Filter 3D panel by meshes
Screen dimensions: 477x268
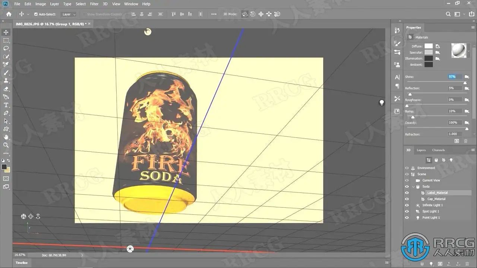pyautogui.click(x=436, y=160)
